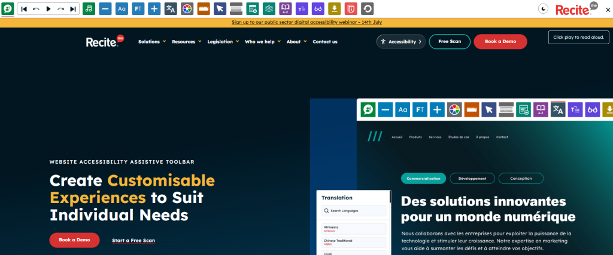The width and height of the screenshot is (613, 255).
Task: Click the Développement pill in demo image
Action: pyautogui.click(x=472, y=179)
